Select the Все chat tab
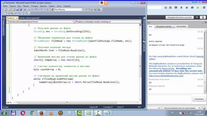The image size is (207, 116). coord(150,26)
